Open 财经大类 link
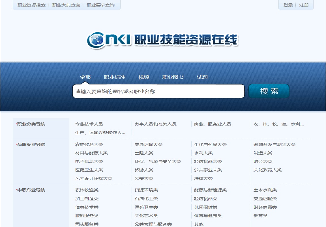 (x=263, y=162)
